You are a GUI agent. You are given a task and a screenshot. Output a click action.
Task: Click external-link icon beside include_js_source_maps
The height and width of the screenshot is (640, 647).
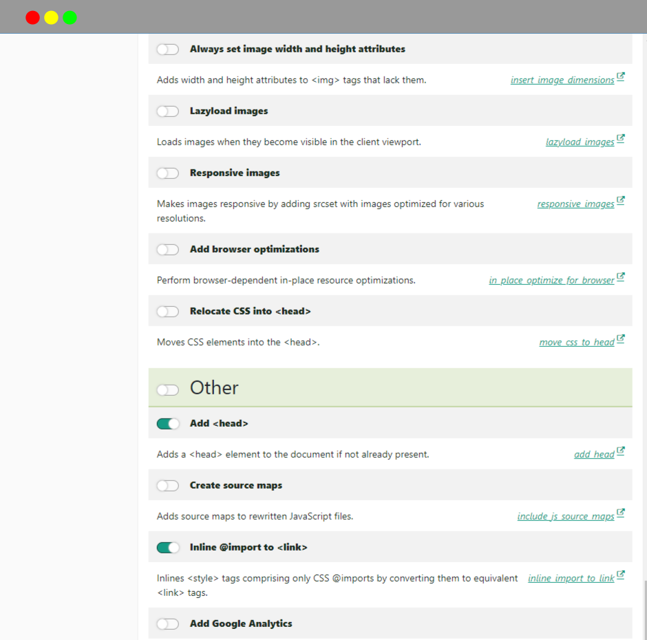pyautogui.click(x=621, y=513)
